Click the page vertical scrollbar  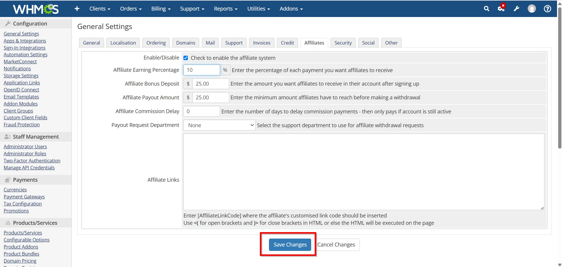pyautogui.click(x=559, y=78)
